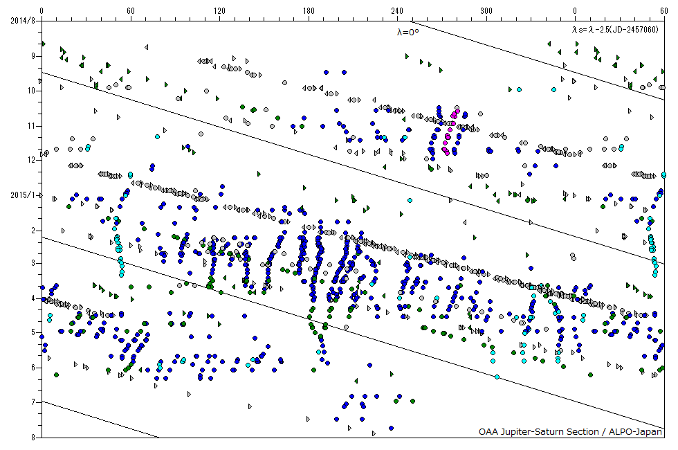The width and height of the screenshot is (678, 450).
Task: Select month label "8" at axis bottom
Action: tap(33, 437)
